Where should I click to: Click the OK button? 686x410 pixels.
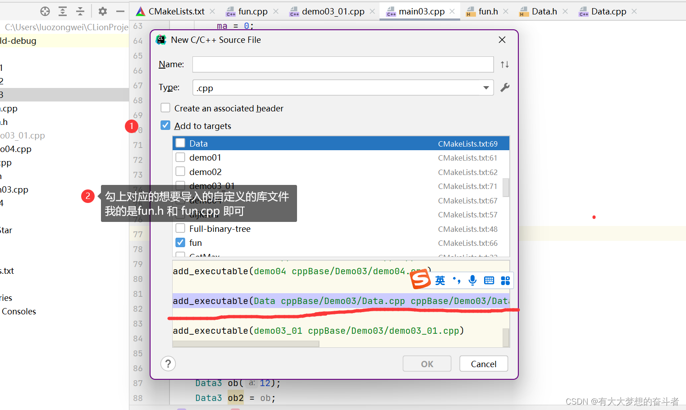click(x=427, y=364)
